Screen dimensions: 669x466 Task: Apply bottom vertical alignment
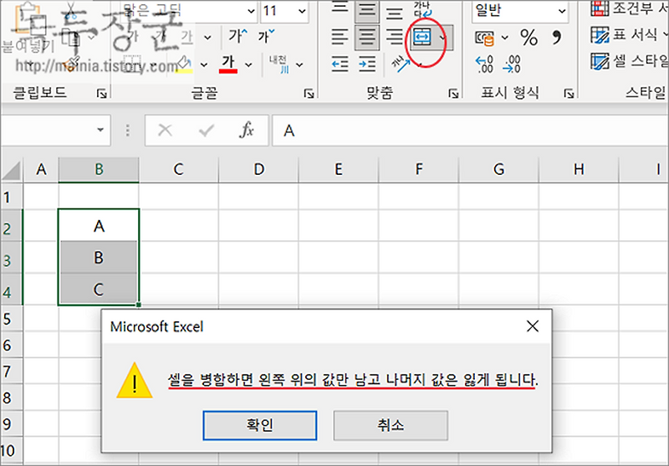pyautogui.click(x=394, y=12)
